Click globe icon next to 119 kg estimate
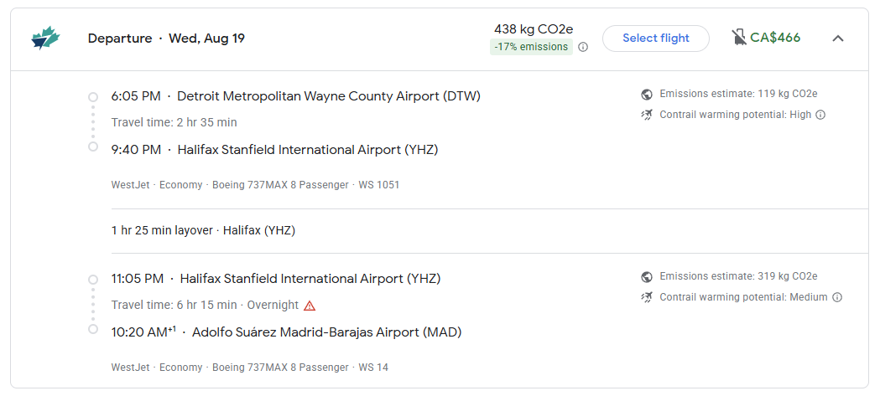The height and width of the screenshot is (396, 880). click(647, 94)
